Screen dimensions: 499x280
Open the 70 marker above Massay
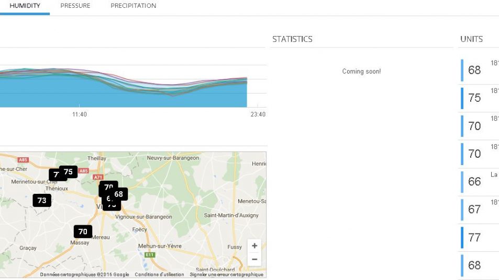coord(83,231)
